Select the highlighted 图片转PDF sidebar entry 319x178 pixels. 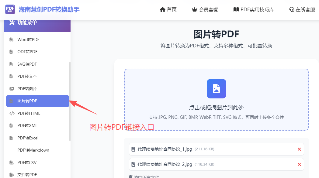click(38, 101)
